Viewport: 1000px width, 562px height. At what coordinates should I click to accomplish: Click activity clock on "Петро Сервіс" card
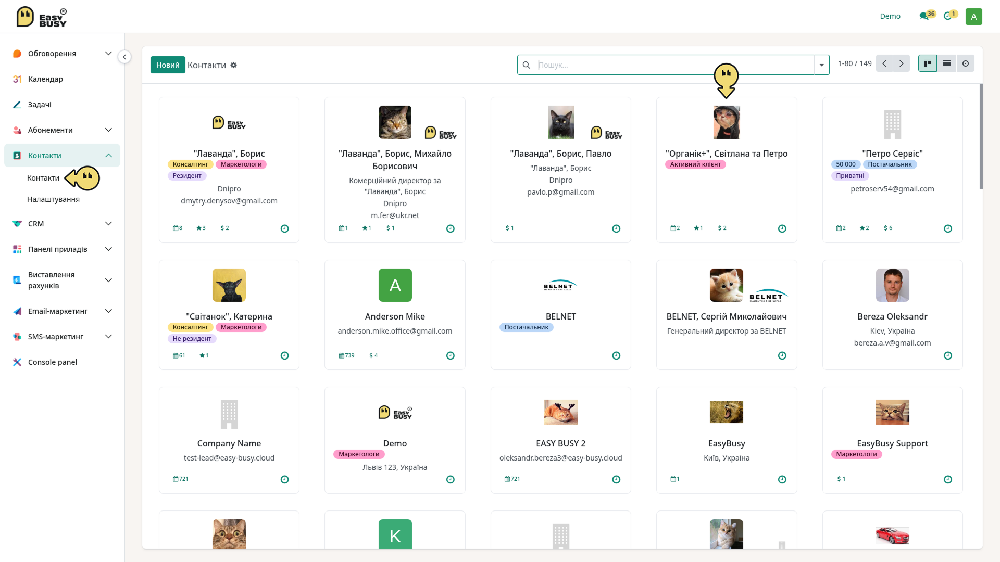948,228
